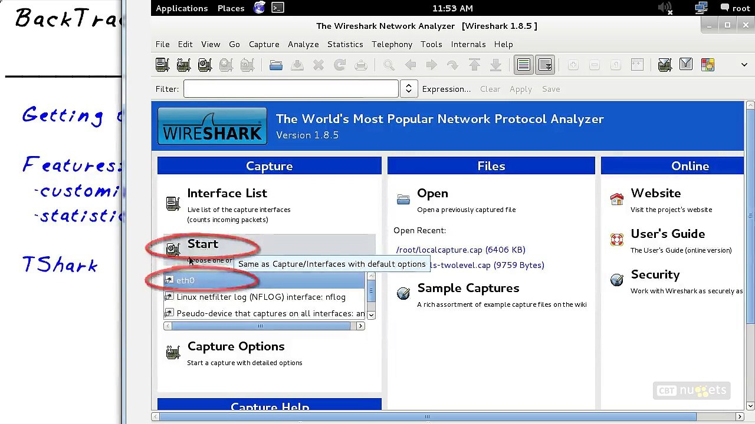This screenshot has height=424, width=755.
Task: Open the Edit menu
Action: pos(185,44)
